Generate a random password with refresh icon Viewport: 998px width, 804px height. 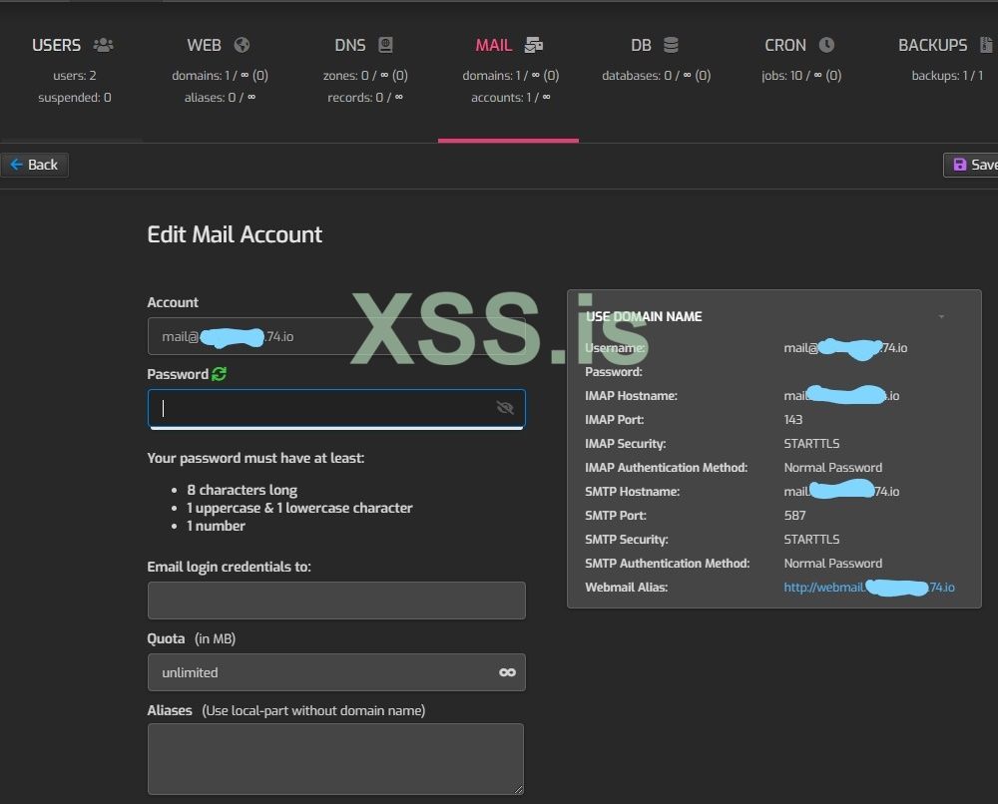click(x=220, y=374)
